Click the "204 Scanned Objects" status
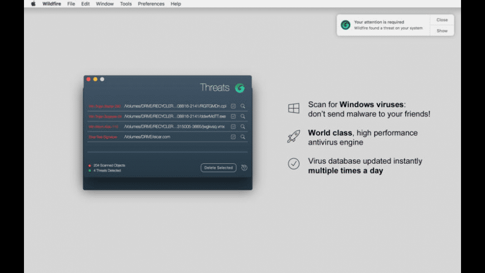This screenshot has height=273, width=485. coord(109,165)
